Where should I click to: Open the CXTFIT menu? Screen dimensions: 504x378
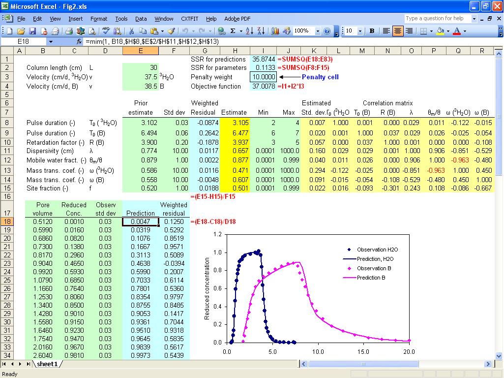190,19
